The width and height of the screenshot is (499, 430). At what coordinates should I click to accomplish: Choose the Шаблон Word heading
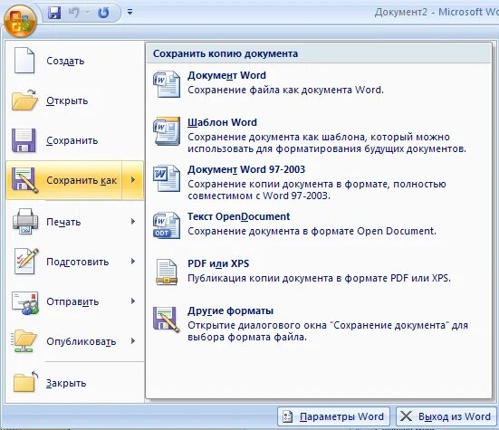pyautogui.click(x=222, y=122)
